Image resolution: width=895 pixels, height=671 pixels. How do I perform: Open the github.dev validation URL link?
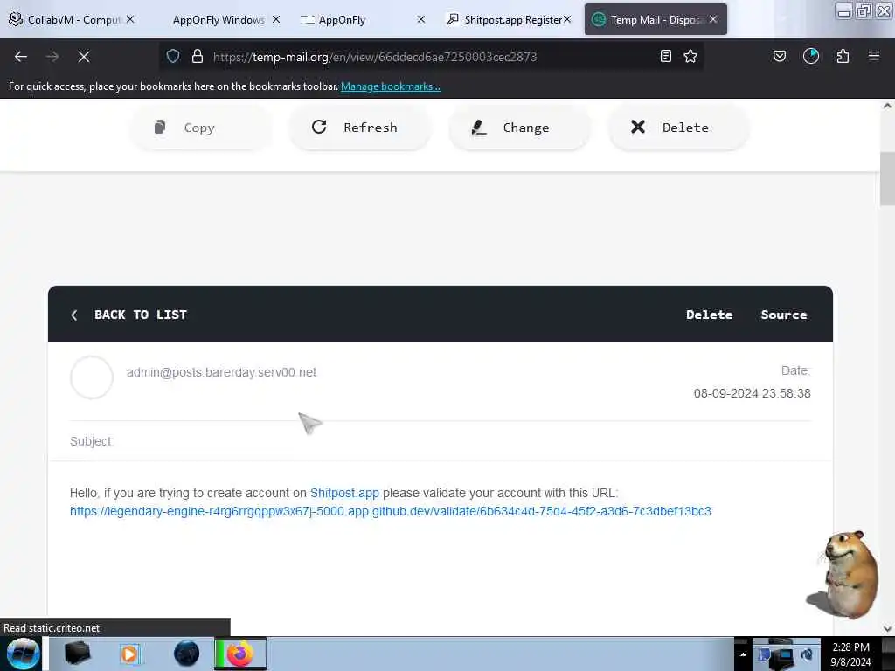point(391,510)
